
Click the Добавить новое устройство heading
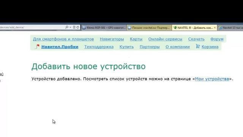pos(88,67)
